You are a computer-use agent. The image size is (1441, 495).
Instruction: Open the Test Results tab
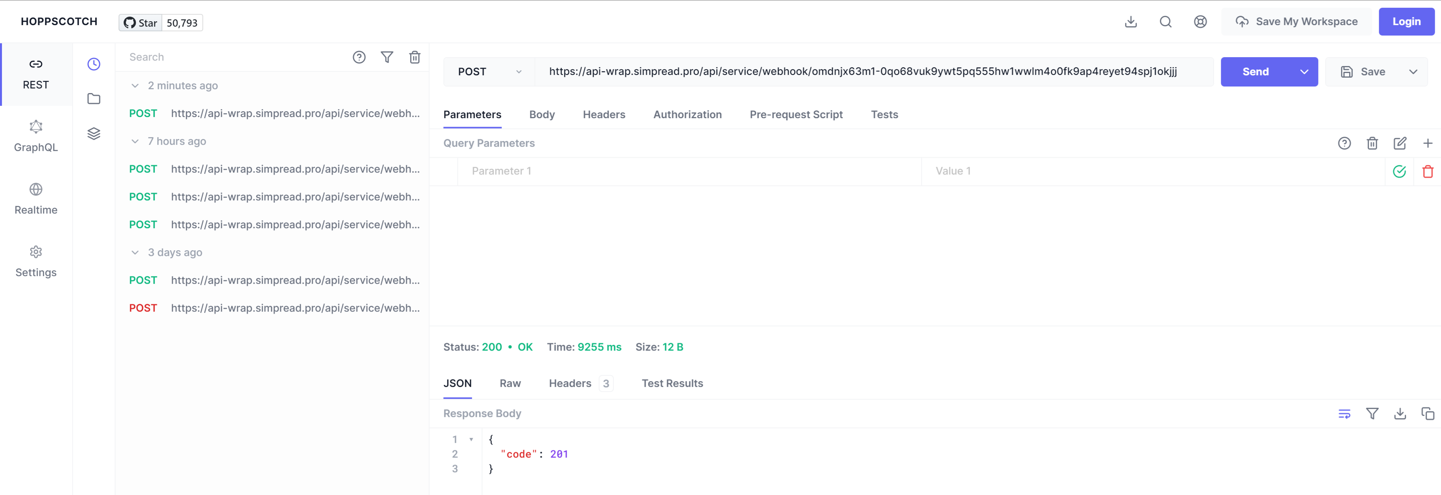tap(672, 384)
